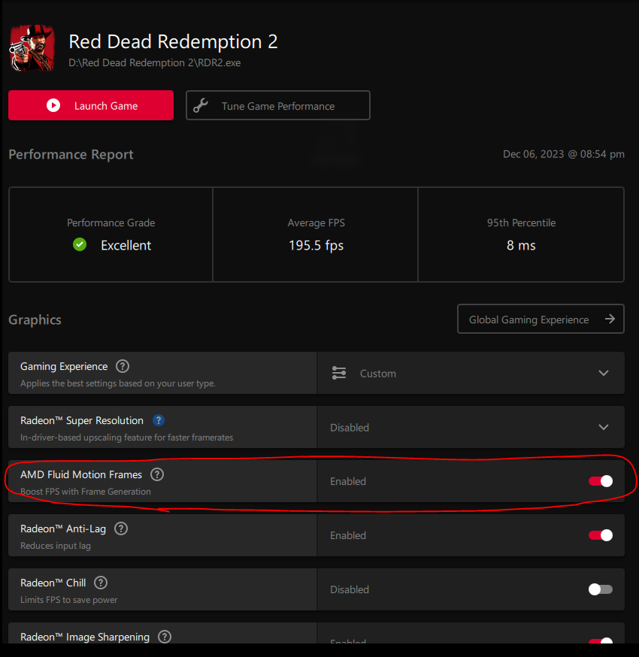Click the Average FPS panel
Image resolution: width=639 pixels, height=657 pixels.
(x=316, y=235)
